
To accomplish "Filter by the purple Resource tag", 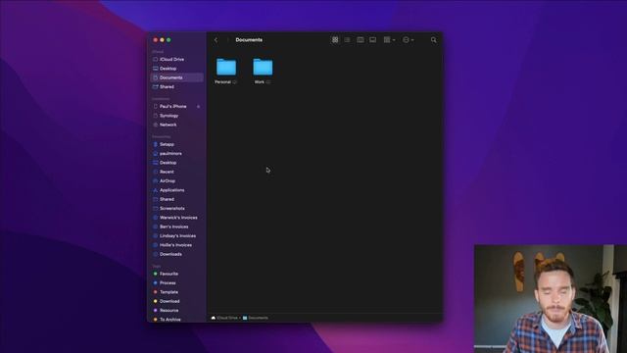I will click(x=176, y=311).
